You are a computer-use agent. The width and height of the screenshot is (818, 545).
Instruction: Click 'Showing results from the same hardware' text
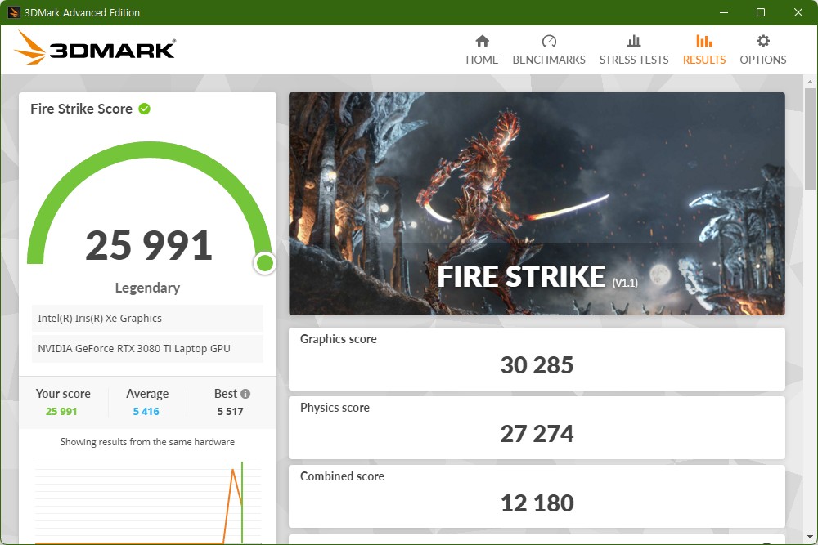[147, 442]
